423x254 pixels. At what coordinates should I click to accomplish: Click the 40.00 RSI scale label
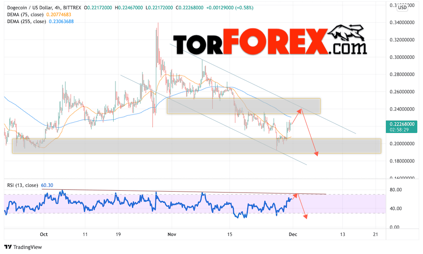396,209
